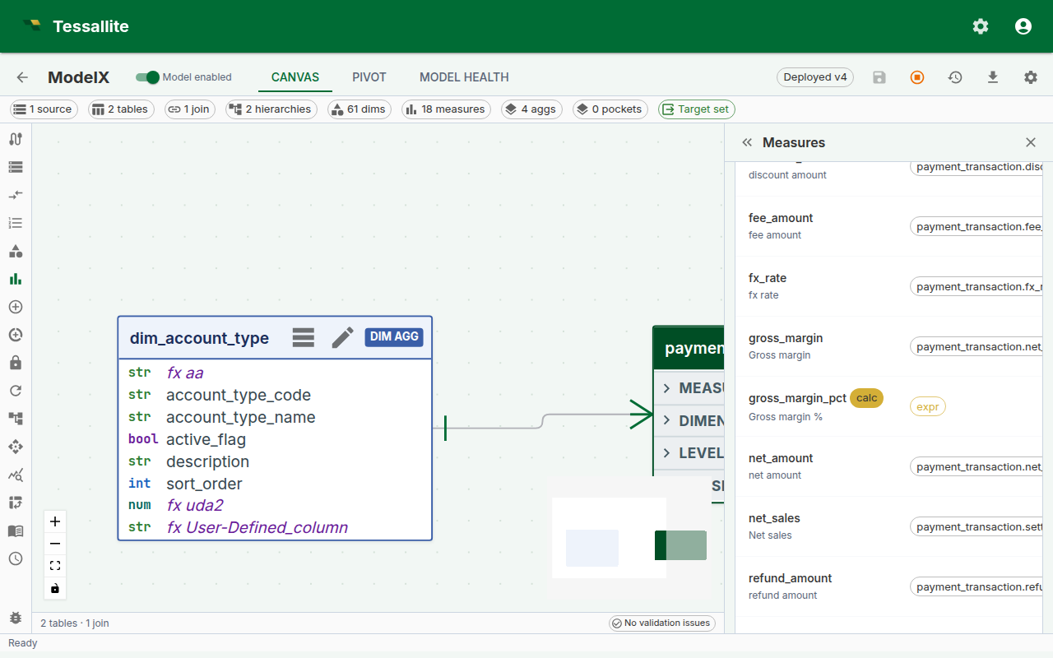Go back with the arrow icon
The height and width of the screenshot is (658, 1053).
pos(22,77)
